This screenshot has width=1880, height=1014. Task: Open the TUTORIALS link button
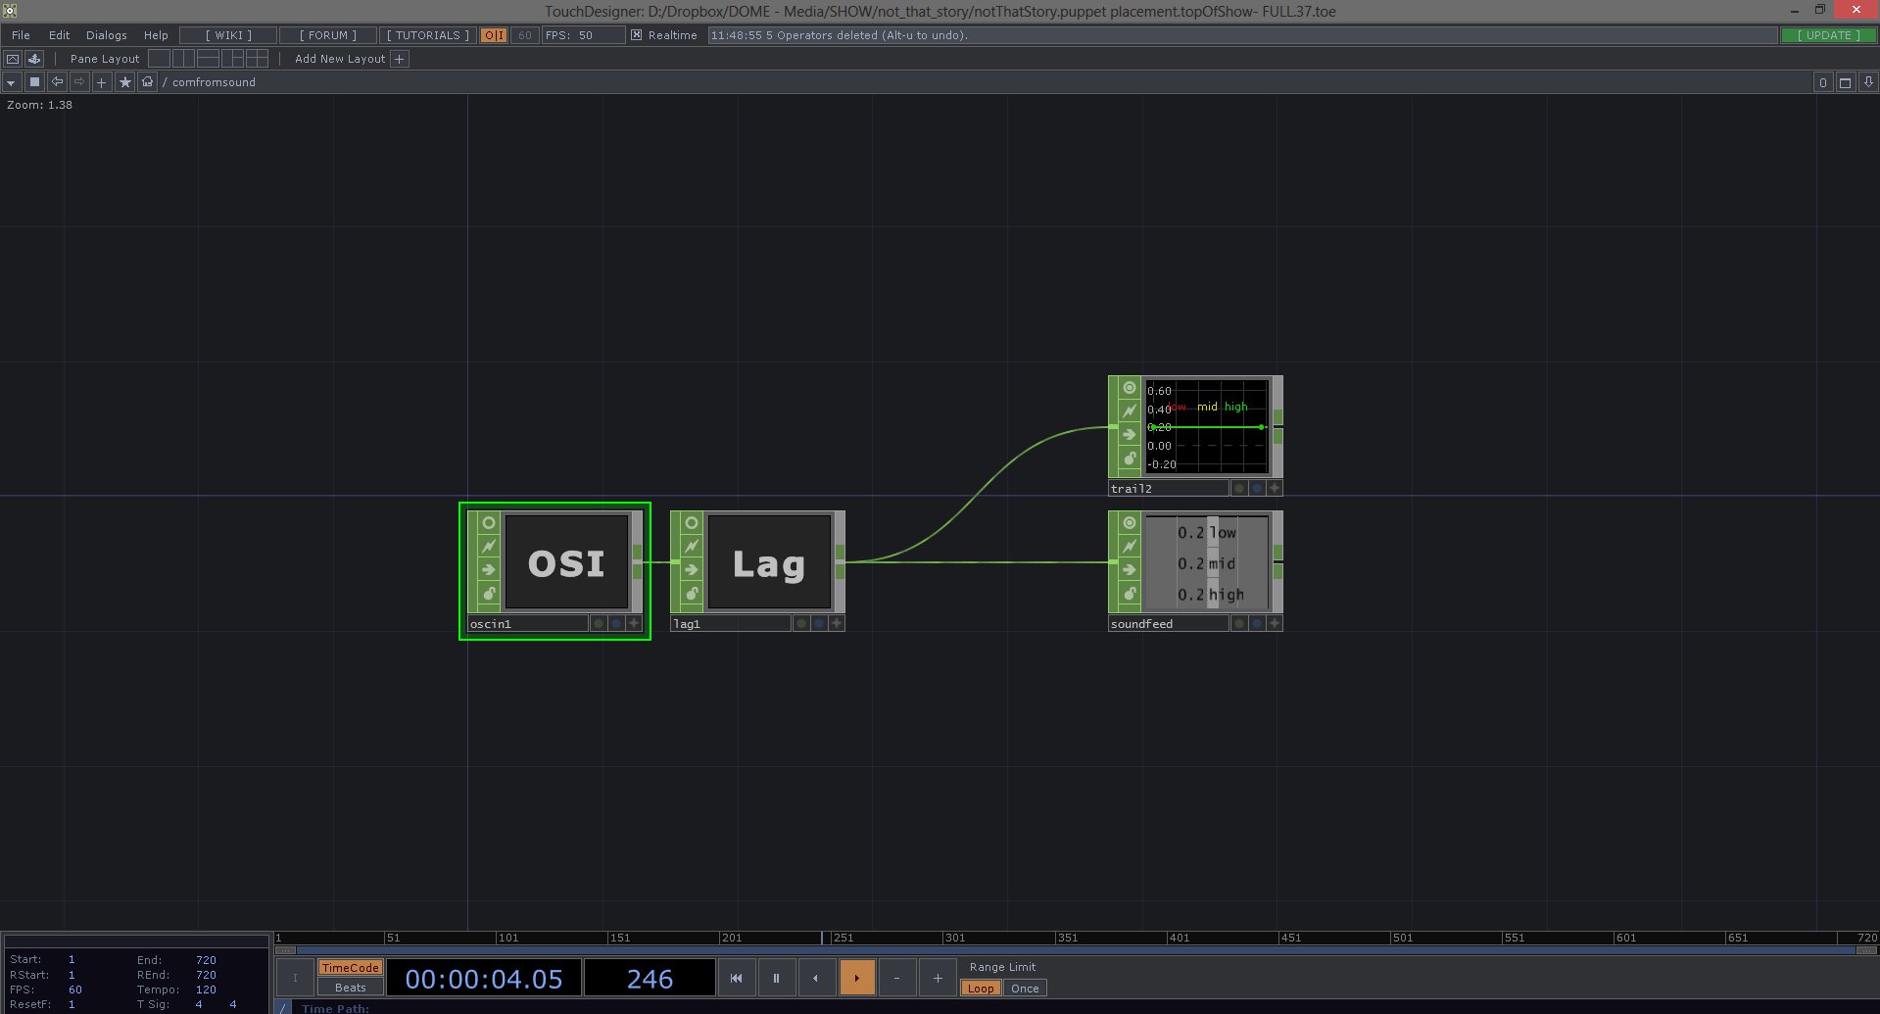[x=427, y=35]
